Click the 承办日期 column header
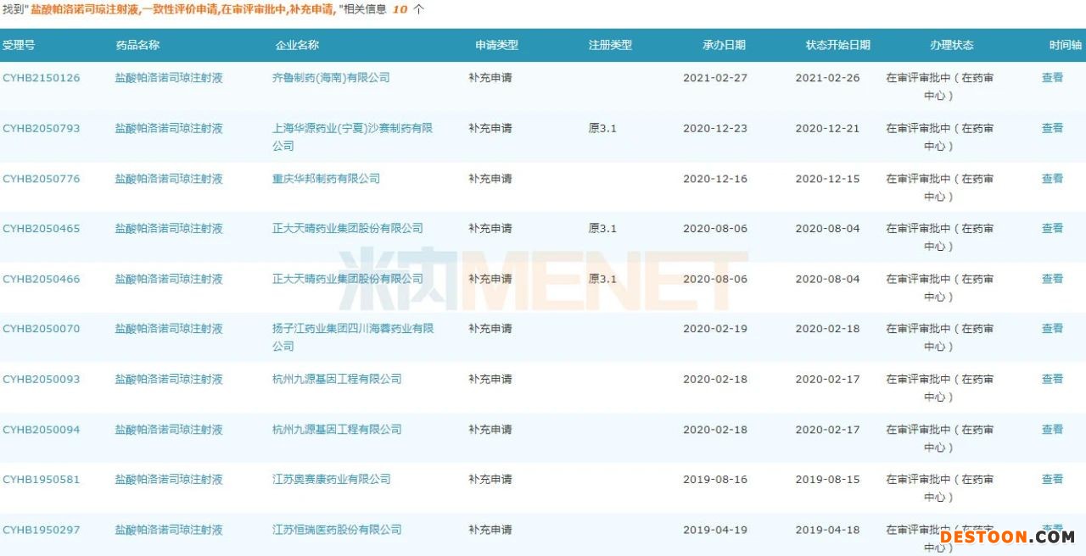 point(724,45)
